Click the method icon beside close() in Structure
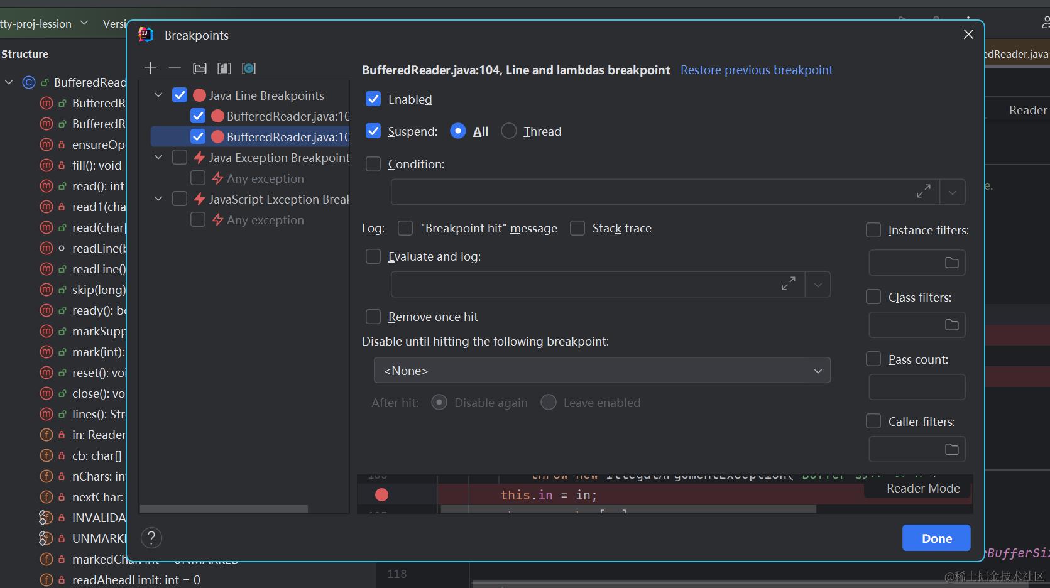 [x=46, y=393]
